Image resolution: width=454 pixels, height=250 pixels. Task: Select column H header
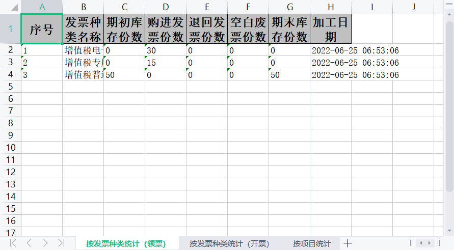tap(331, 7)
